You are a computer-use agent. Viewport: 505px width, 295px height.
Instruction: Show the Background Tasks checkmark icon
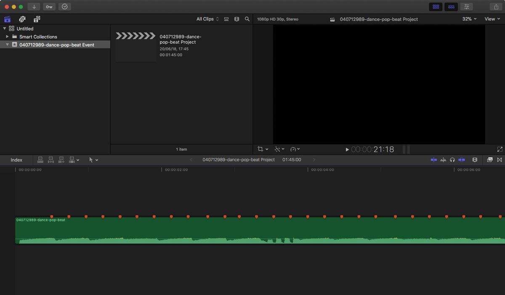(x=64, y=7)
